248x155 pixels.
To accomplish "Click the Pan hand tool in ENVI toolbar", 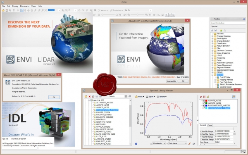I will coord(25,10).
